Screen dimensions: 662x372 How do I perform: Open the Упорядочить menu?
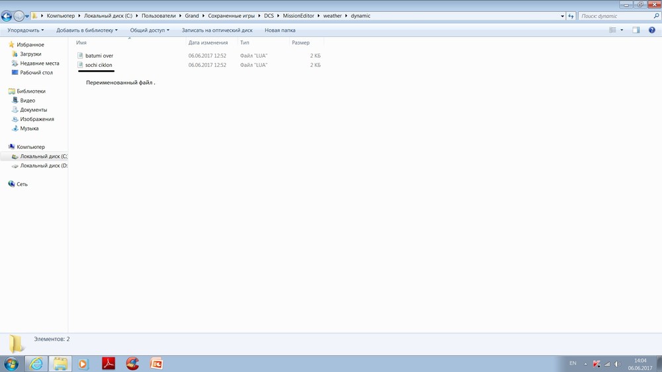[25, 30]
